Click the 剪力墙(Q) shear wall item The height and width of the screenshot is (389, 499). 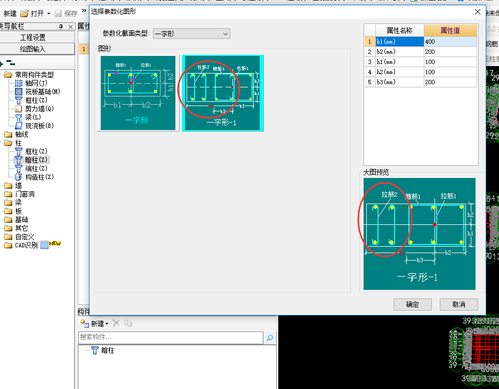(x=39, y=109)
